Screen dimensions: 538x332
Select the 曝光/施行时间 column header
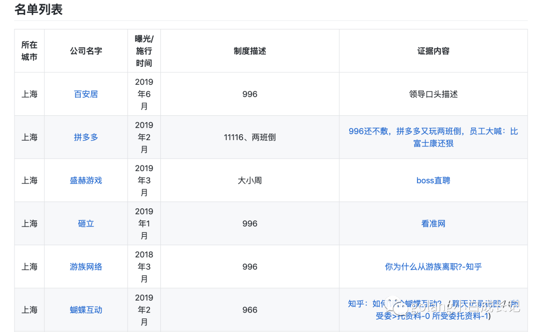[144, 51]
